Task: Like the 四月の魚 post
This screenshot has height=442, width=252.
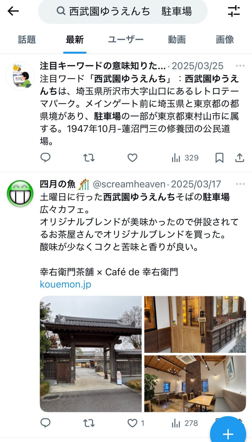Action: [x=136, y=423]
